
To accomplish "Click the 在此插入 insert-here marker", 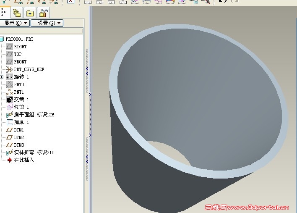I will tap(21, 160).
